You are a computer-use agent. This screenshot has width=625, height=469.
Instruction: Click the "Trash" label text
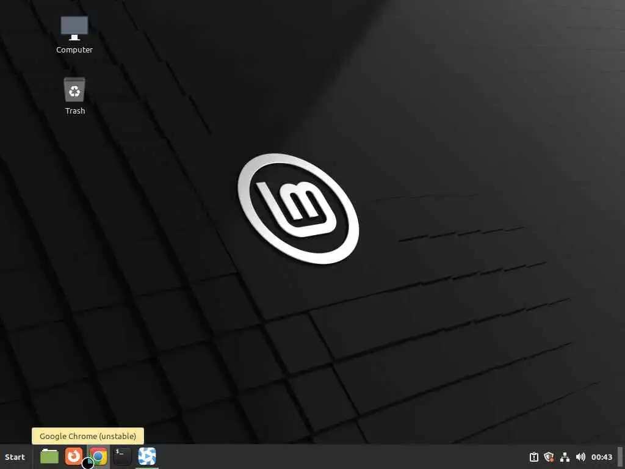pos(75,111)
